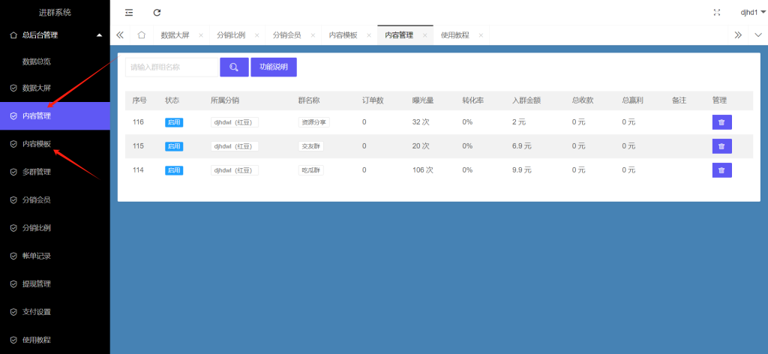Open the home icon tab
Screen dimensions: 768x354
point(141,35)
